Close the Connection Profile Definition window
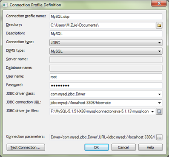This screenshot has width=169, height=157. 159,3
